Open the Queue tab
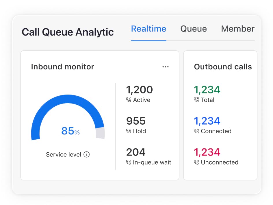273x205 pixels. 193,29
